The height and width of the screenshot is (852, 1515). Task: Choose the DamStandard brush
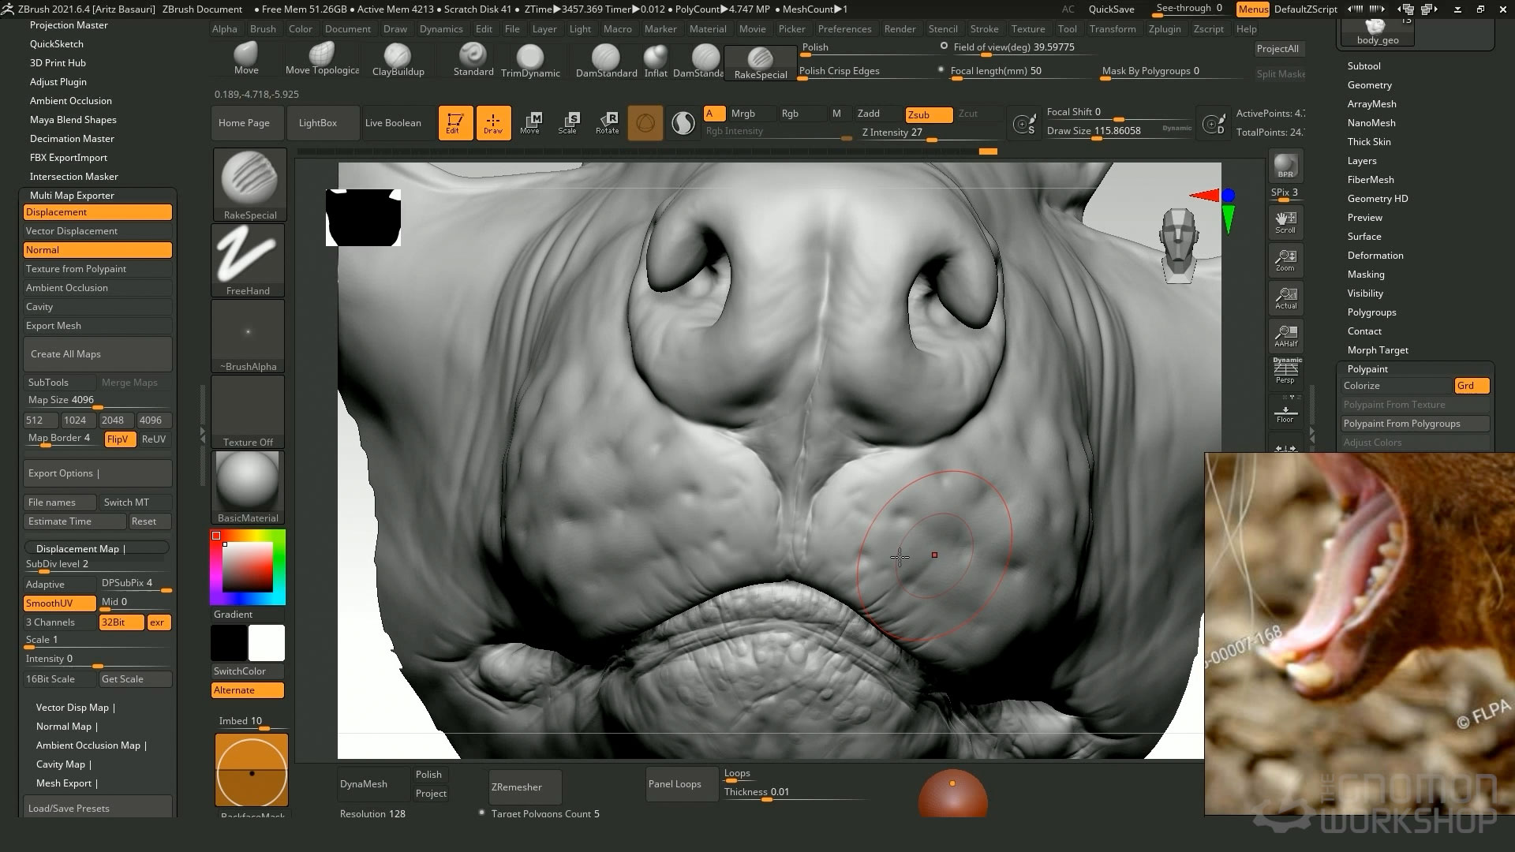coord(606,58)
